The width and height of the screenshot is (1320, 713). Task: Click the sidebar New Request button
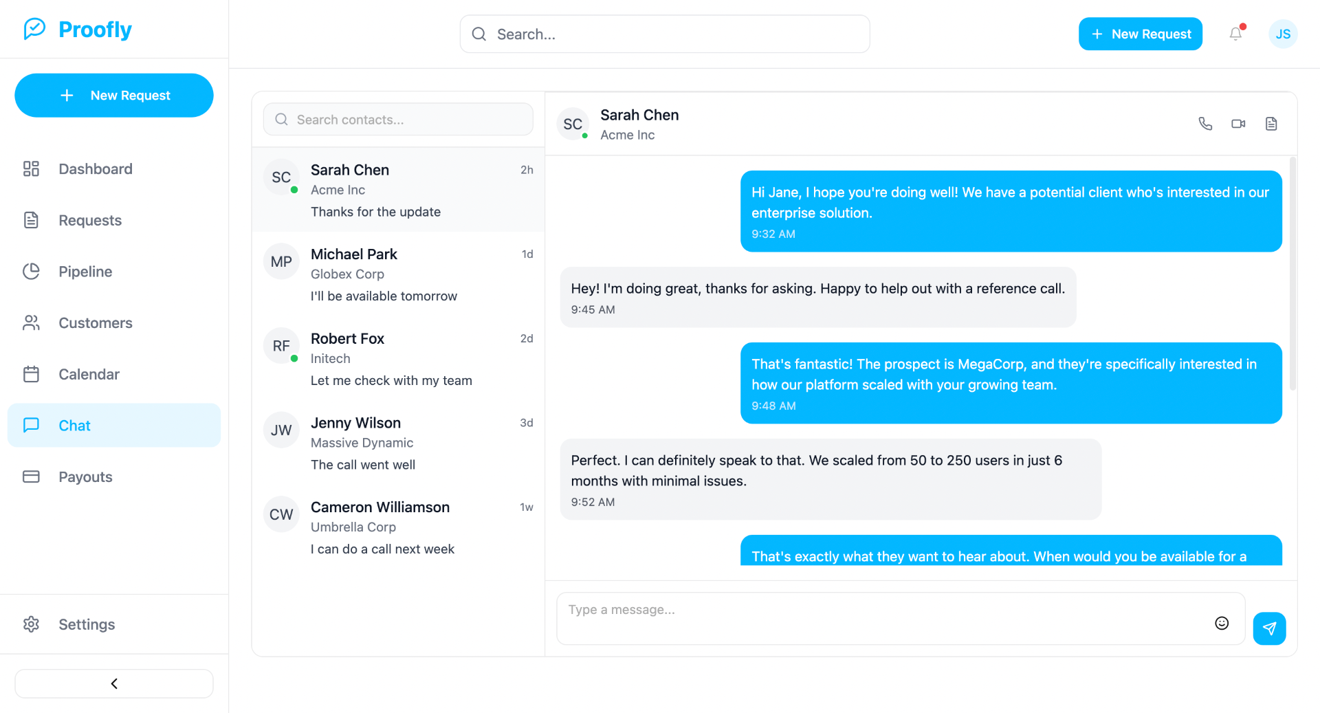[114, 96]
